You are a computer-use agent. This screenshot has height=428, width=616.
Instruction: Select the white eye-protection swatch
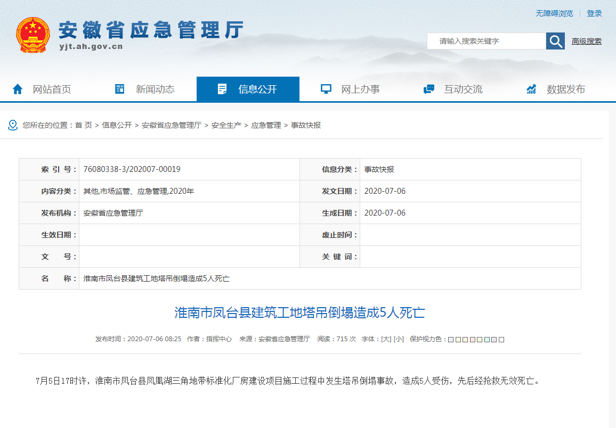501,340
